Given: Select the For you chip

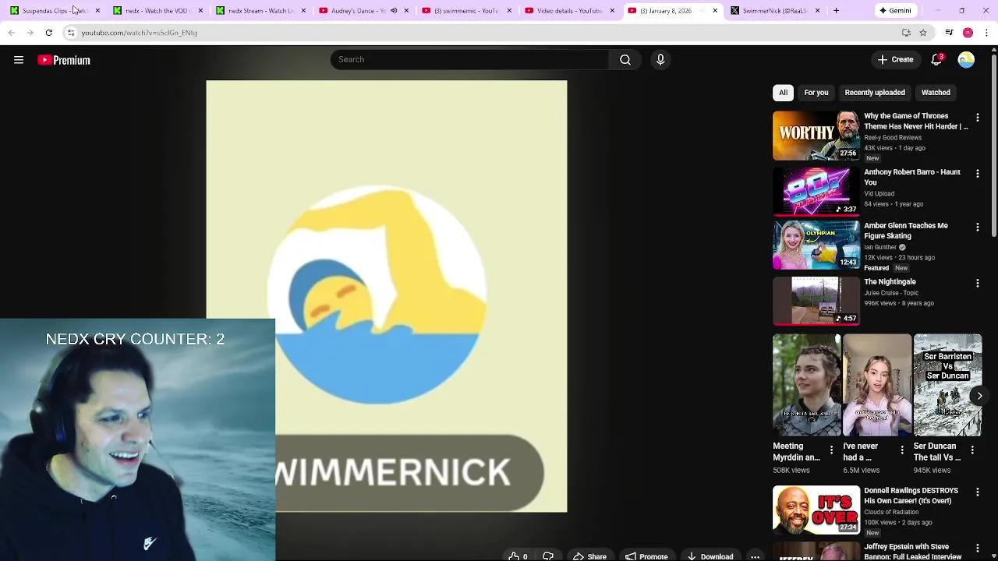Looking at the screenshot, I should pyautogui.click(x=816, y=93).
